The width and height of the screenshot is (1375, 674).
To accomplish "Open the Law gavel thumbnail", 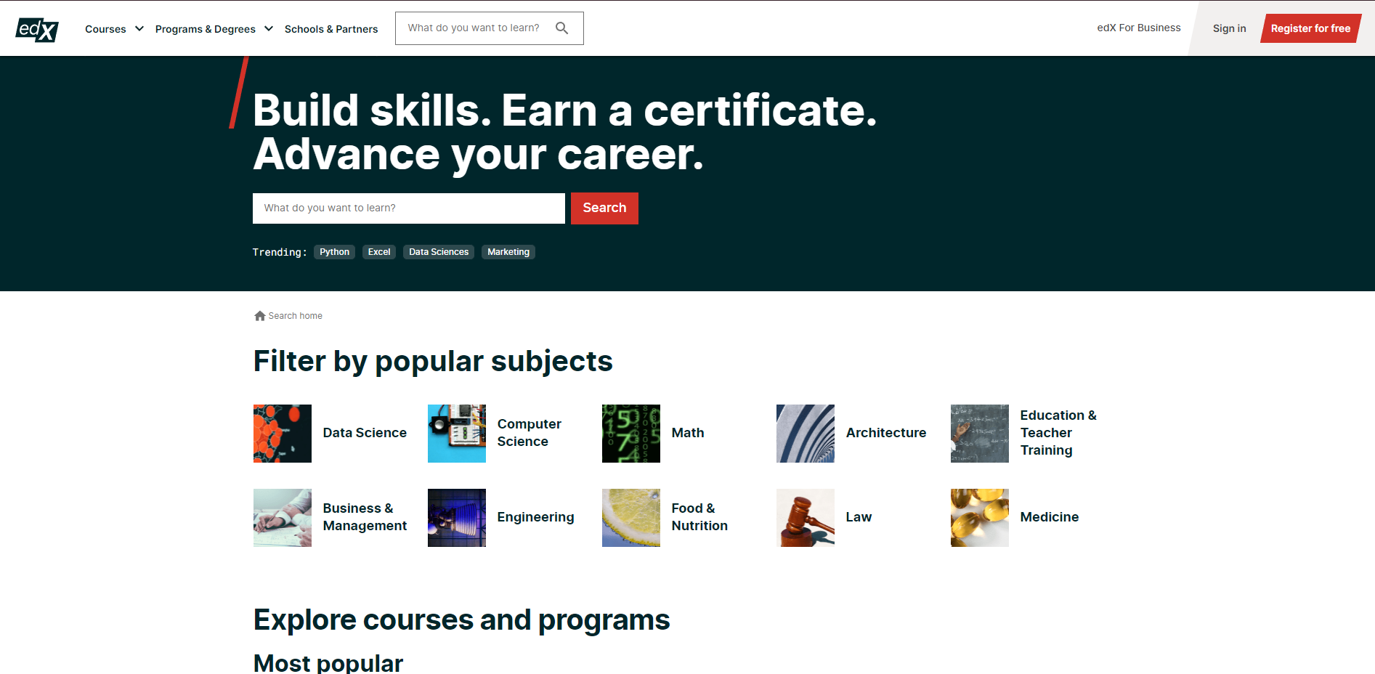I will tap(806, 518).
